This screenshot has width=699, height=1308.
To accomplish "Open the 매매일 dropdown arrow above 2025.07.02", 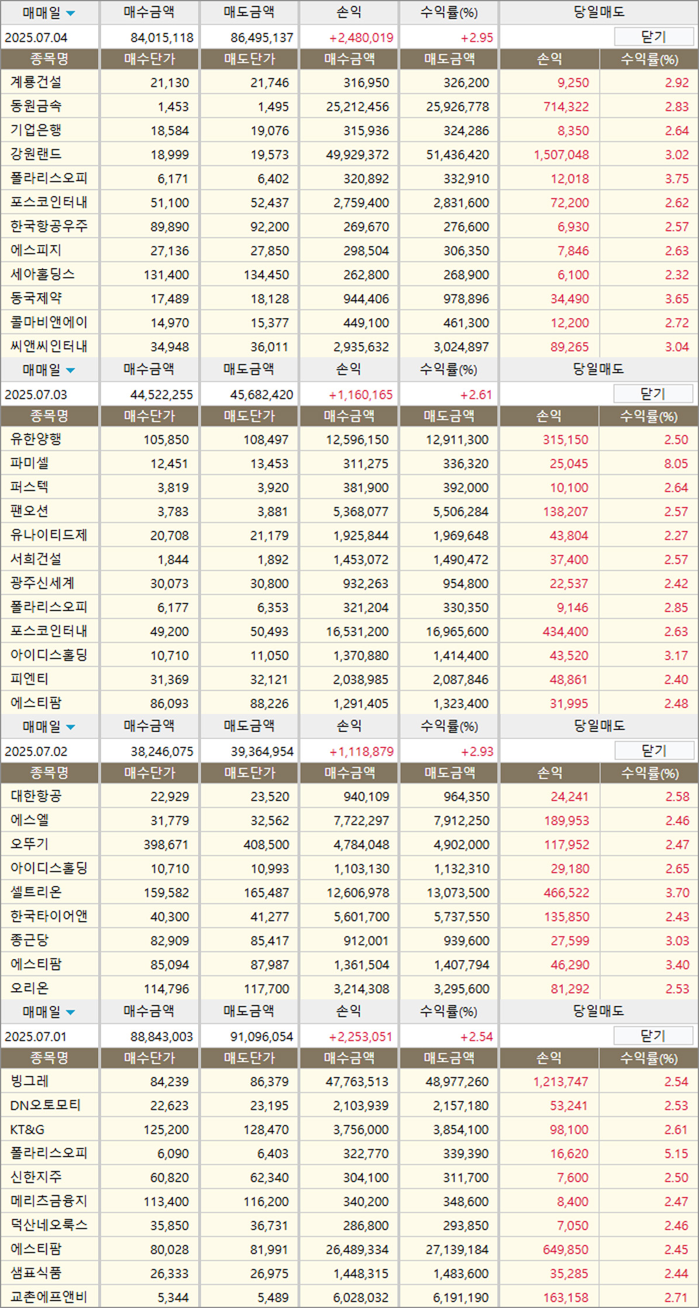I will coord(71,727).
